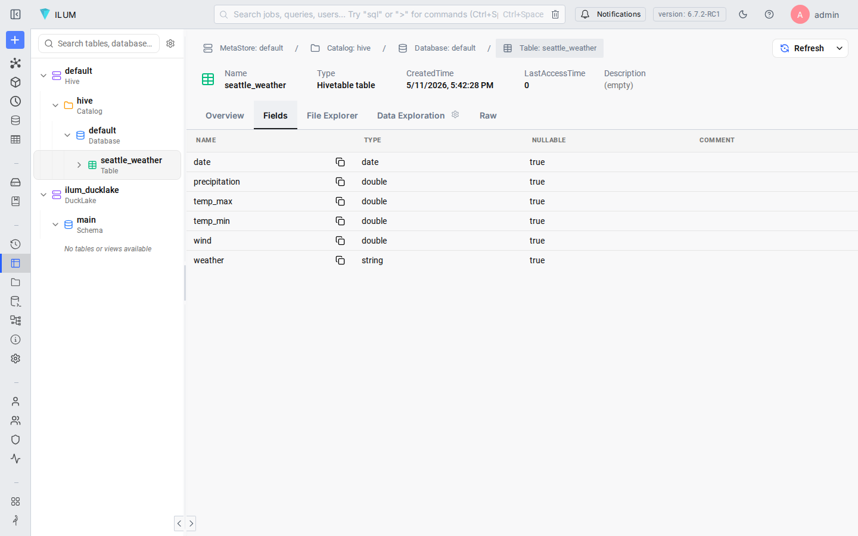Copy the 'date' field name
This screenshot has height=536, width=858.
point(340,162)
